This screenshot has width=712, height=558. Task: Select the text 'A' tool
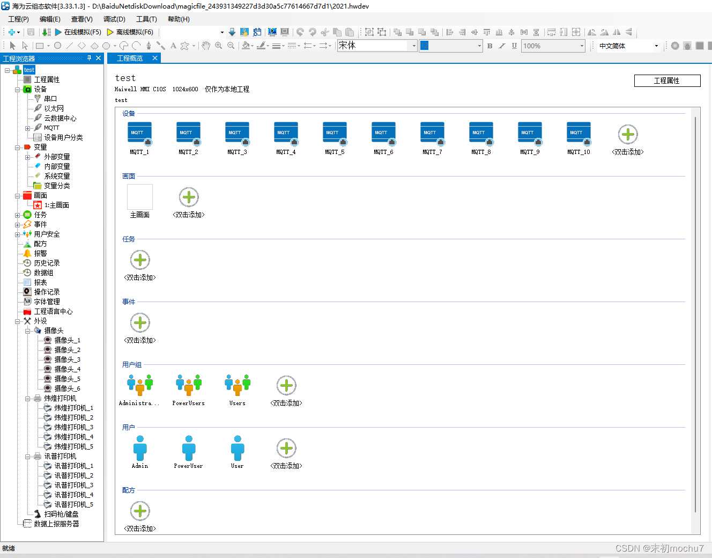[173, 46]
